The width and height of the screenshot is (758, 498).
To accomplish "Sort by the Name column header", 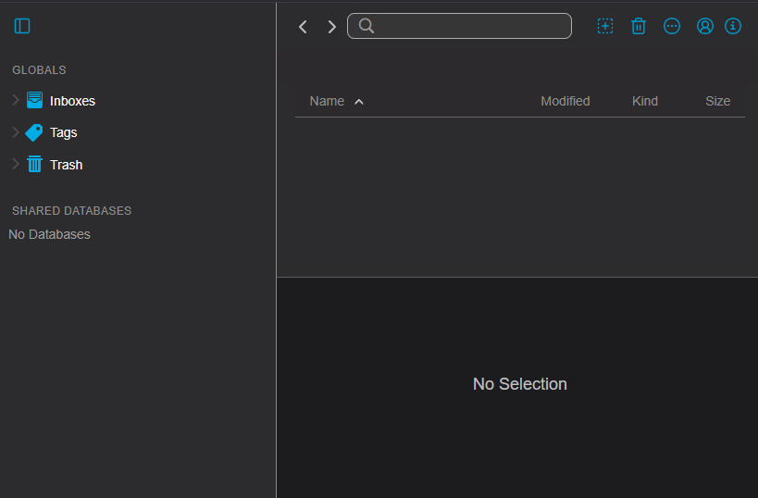I will coord(327,101).
